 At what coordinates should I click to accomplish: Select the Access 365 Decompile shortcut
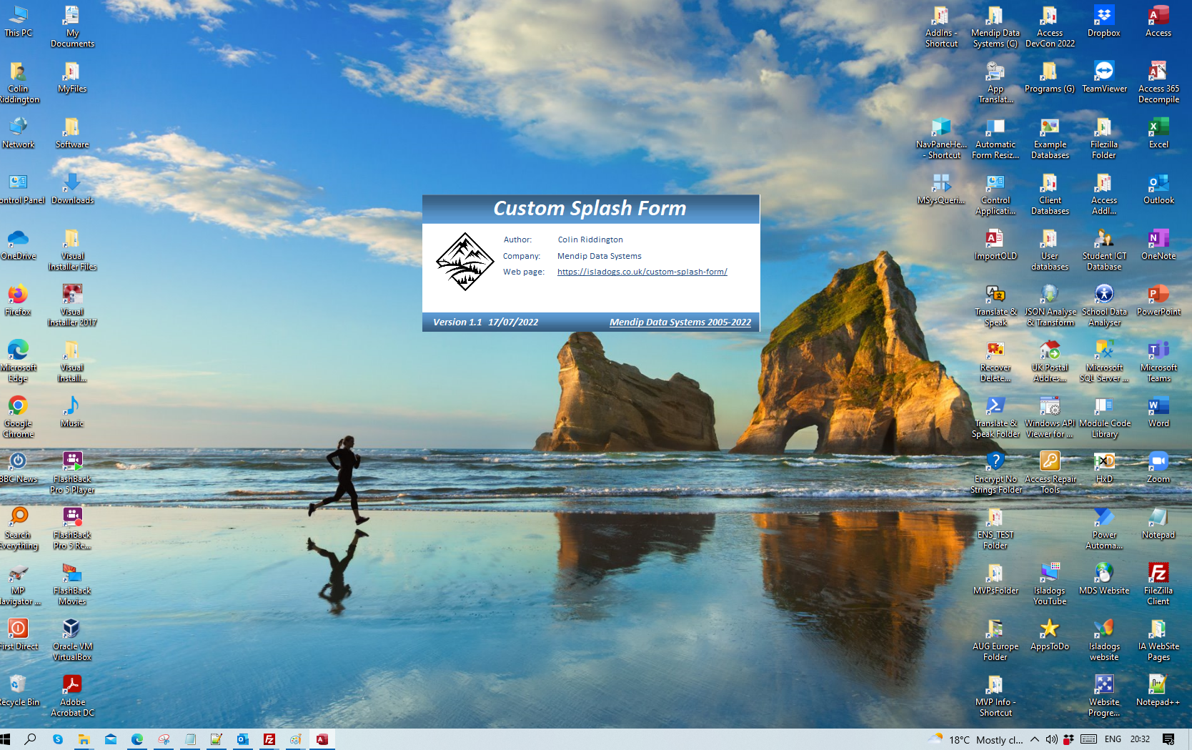click(x=1158, y=82)
